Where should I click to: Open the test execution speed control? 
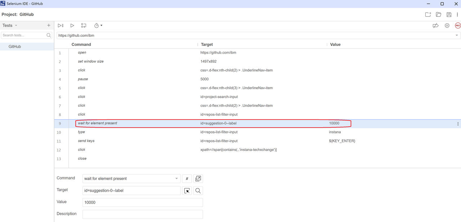(98, 26)
